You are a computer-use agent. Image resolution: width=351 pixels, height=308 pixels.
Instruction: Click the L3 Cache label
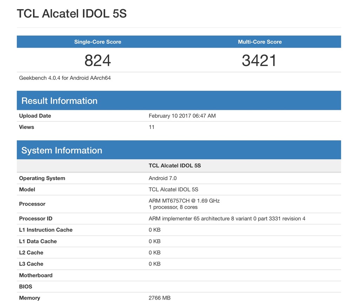click(x=31, y=264)
